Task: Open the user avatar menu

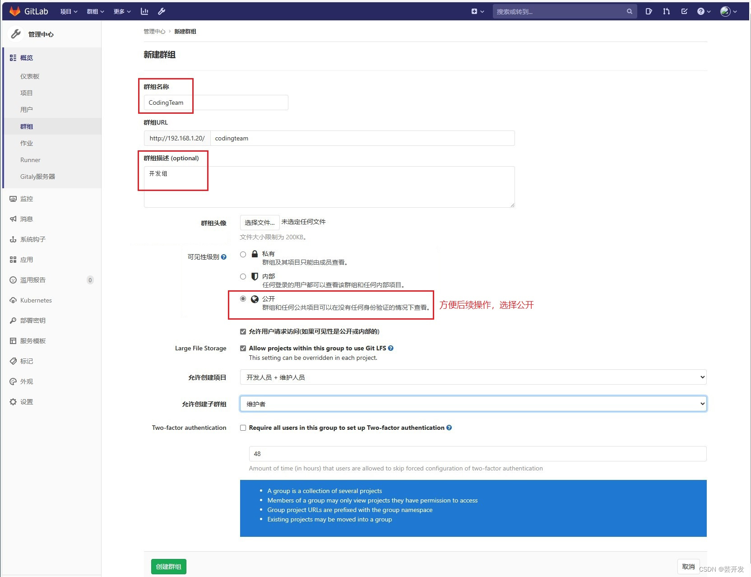Action: coord(728,11)
